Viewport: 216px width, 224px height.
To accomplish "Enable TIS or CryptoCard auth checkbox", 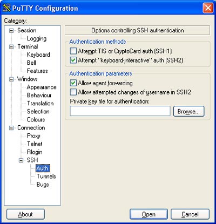I will pos(73,51).
